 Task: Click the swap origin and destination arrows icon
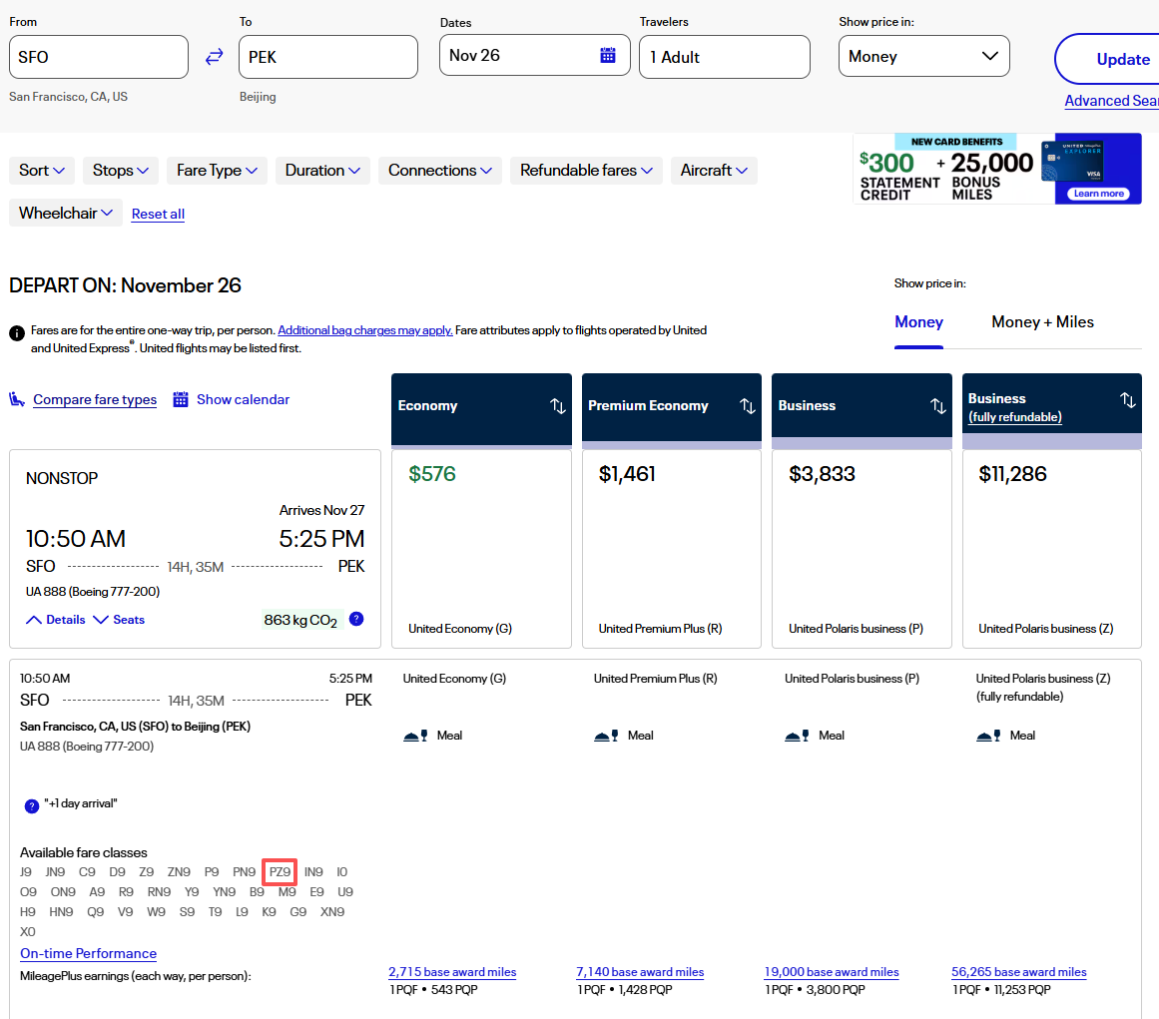click(x=214, y=57)
